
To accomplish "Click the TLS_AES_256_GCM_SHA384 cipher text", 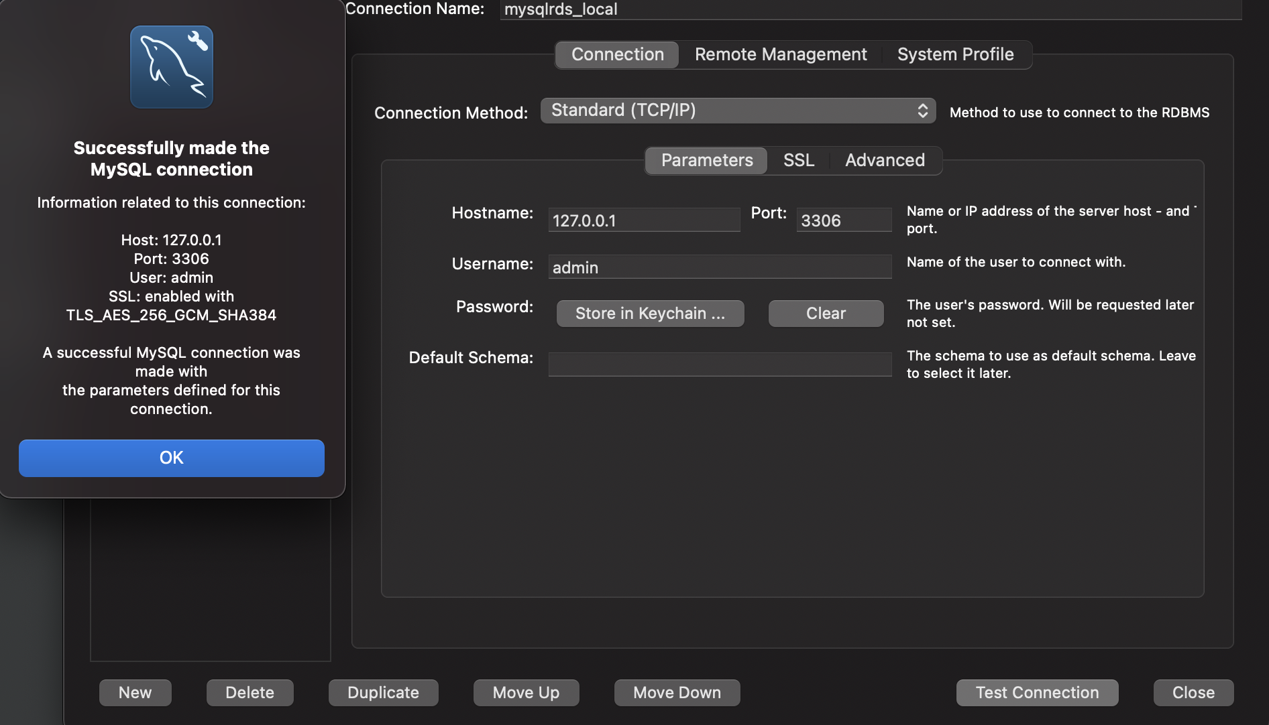I will tap(171, 315).
